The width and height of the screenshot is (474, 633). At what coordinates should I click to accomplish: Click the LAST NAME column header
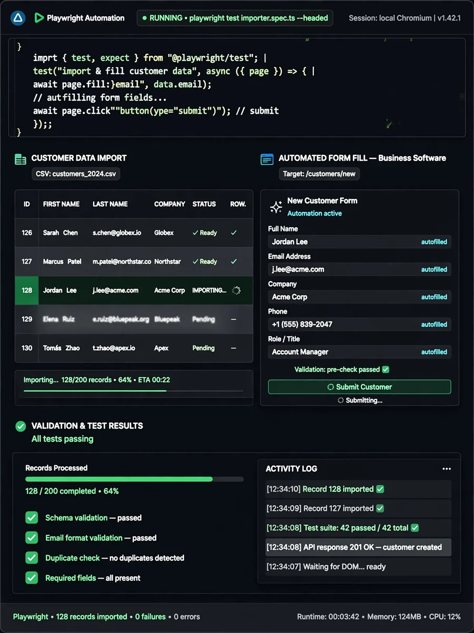click(110, 204)
